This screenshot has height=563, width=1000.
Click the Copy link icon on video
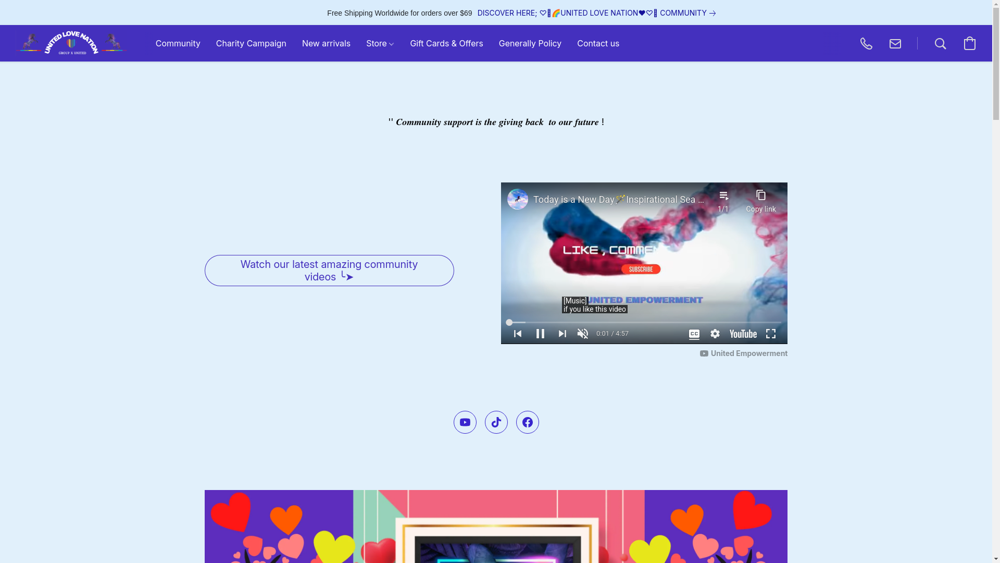[761, 201]
